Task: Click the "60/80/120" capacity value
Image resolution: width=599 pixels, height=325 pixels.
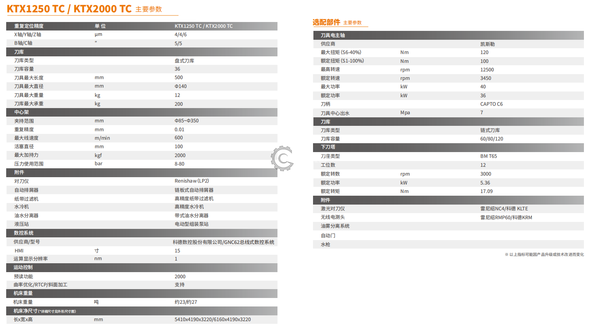Action: pyautogui.click(x=492, y=139)
